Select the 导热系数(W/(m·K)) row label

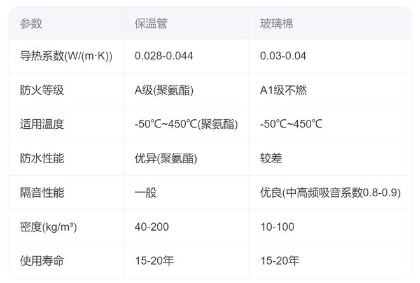pyautogui.click(x=66, y=56)
